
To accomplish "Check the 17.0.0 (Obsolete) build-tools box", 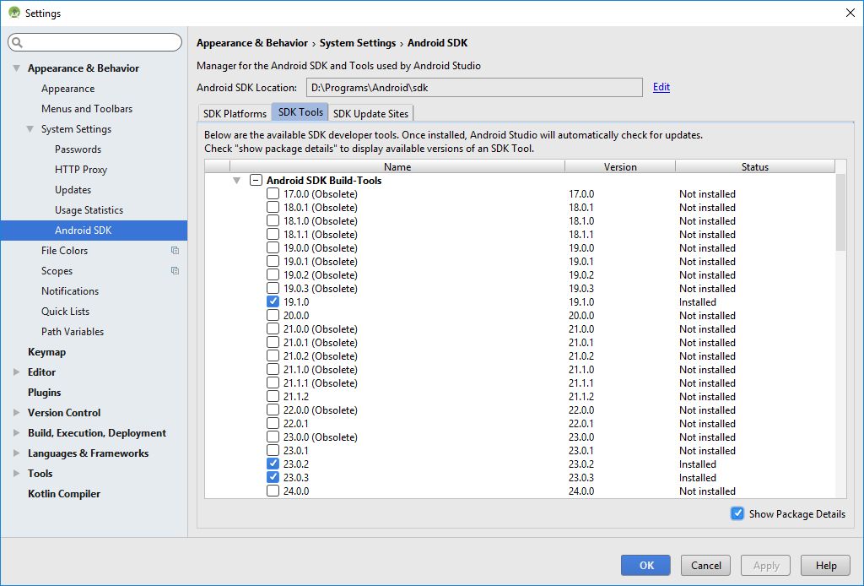I will point(273,193).
